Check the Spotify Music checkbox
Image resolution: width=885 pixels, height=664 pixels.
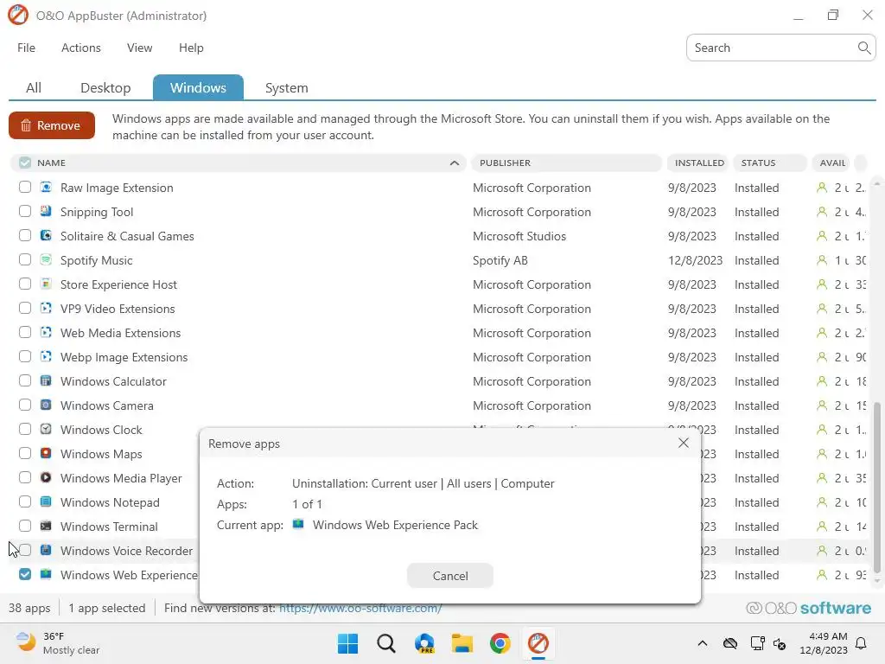(25, 259)
